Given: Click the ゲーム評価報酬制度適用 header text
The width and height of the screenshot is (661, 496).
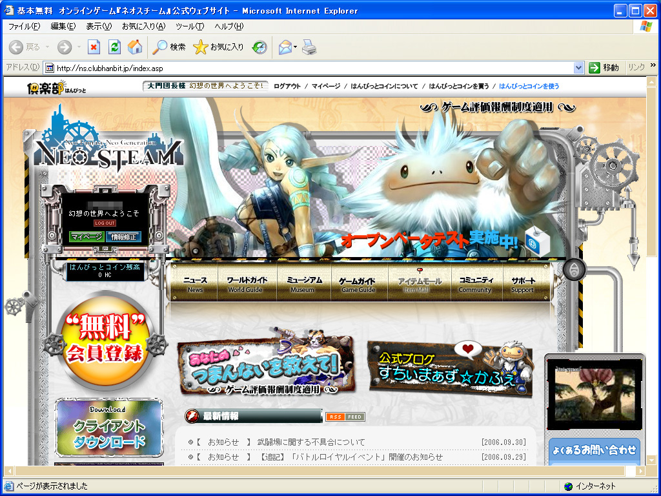Looking at the screenshot, I should pyautogui.click(x=498, y=108).
